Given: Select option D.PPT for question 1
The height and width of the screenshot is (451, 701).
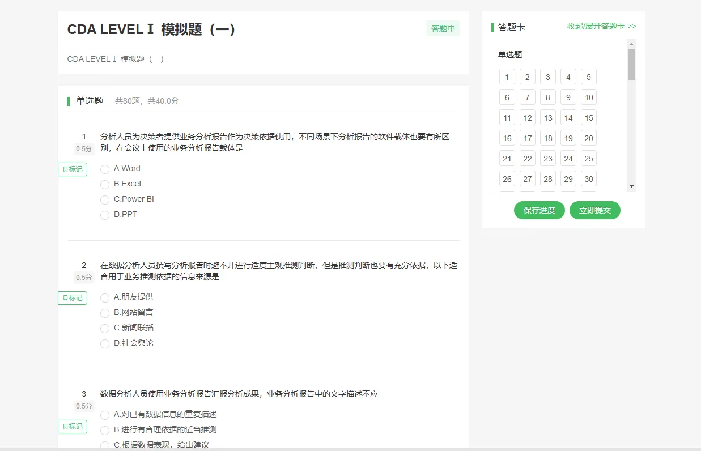Looking at the screenshot, I should (x=105, y=215).
